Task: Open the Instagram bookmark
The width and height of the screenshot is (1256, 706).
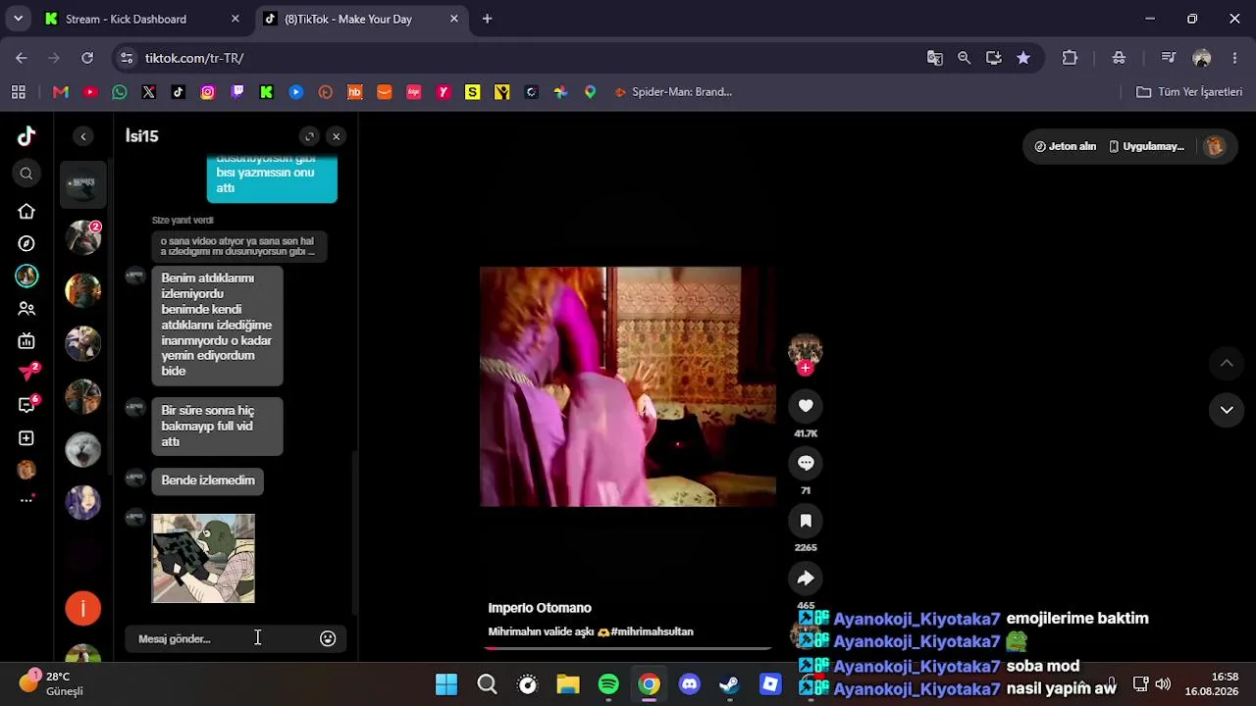Action: 208,92
